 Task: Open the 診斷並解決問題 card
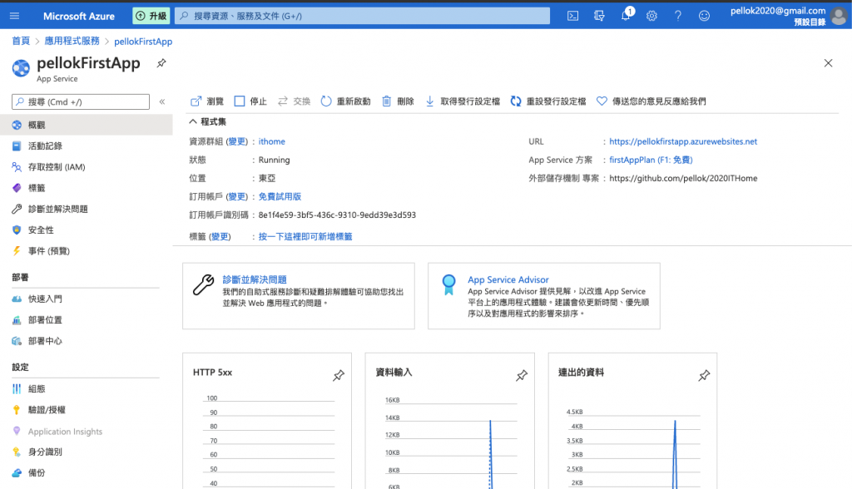(299, 295)
